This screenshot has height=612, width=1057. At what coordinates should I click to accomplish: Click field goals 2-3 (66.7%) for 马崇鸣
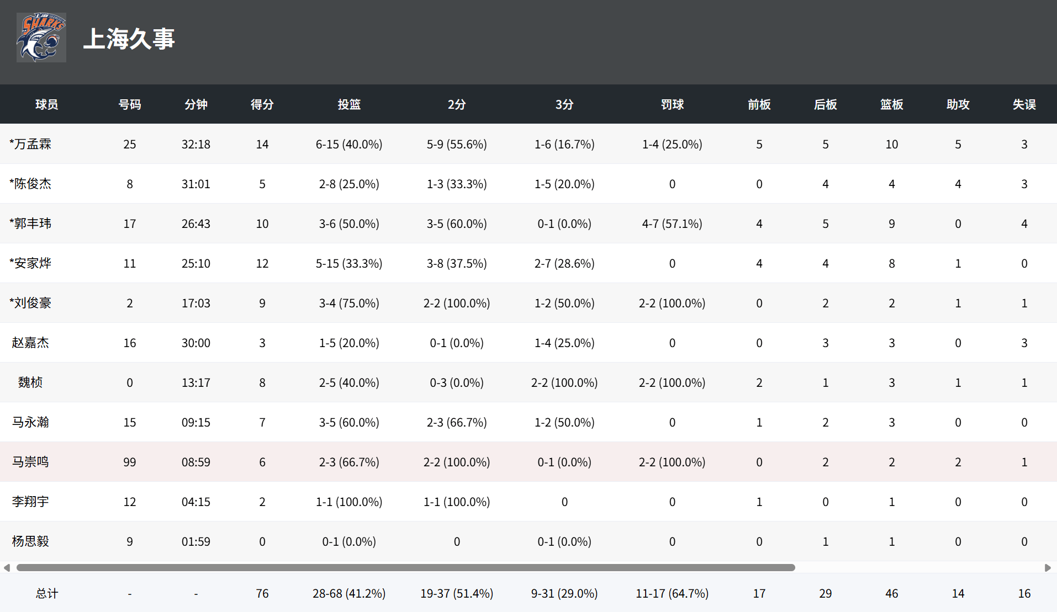[x=349, y=462]
